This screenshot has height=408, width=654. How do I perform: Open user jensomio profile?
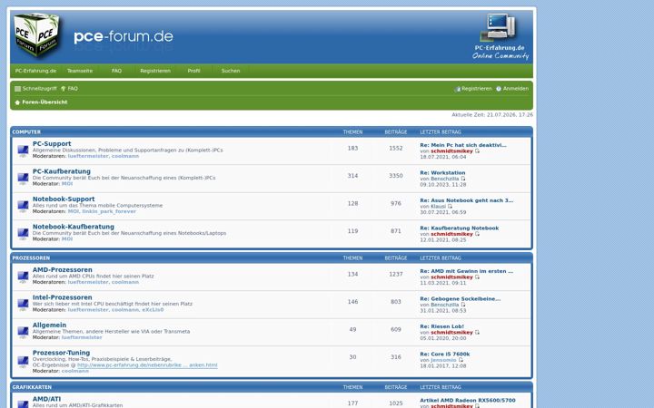pyautogui.click(x=443, y=360)
